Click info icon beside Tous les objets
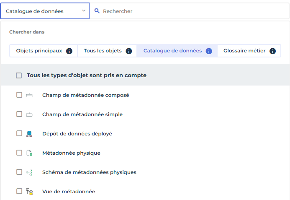 129,51
